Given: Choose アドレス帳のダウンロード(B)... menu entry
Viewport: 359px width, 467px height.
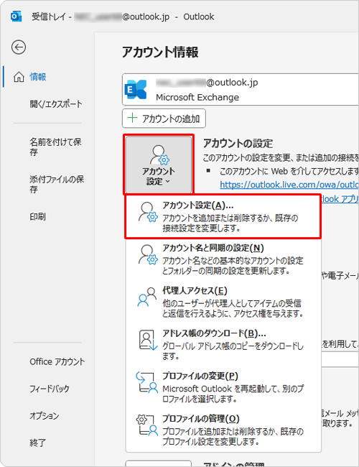Looking at the screenshot, I should (223, 344).
